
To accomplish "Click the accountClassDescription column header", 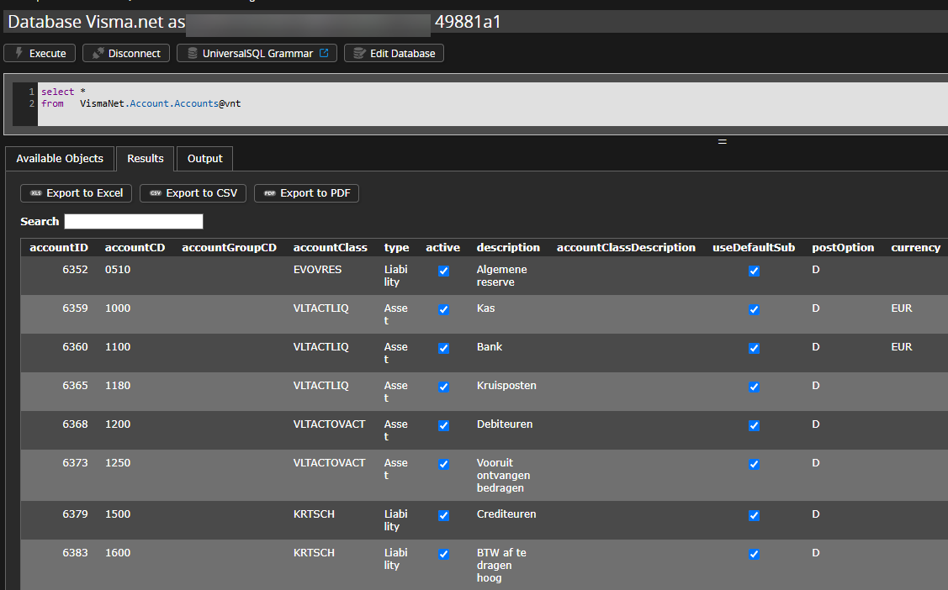I will (626, 248).
